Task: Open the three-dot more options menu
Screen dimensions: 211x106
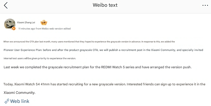Action: coord(205,5)
